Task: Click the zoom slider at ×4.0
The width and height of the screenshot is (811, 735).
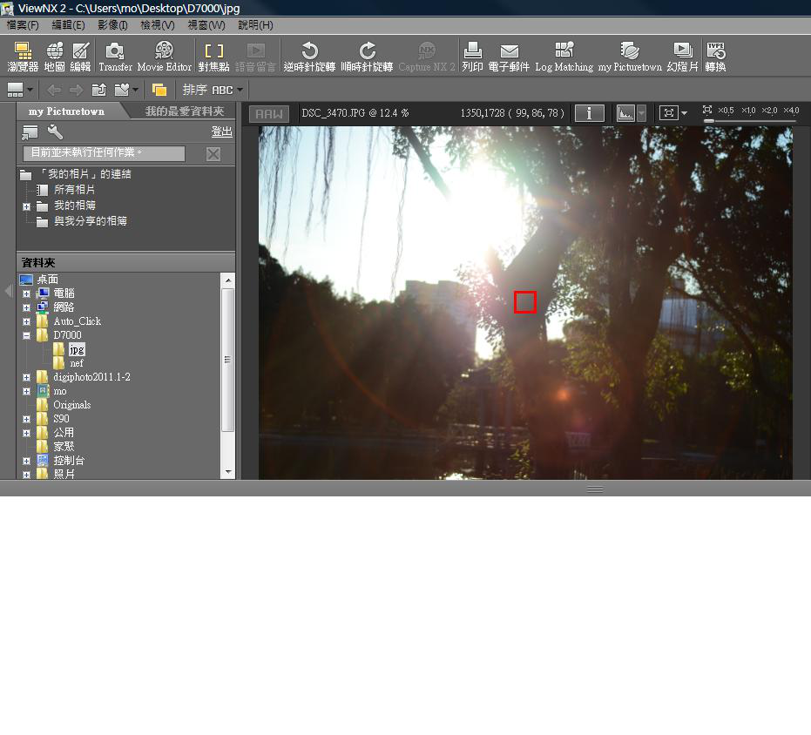Action: [791, 111]
